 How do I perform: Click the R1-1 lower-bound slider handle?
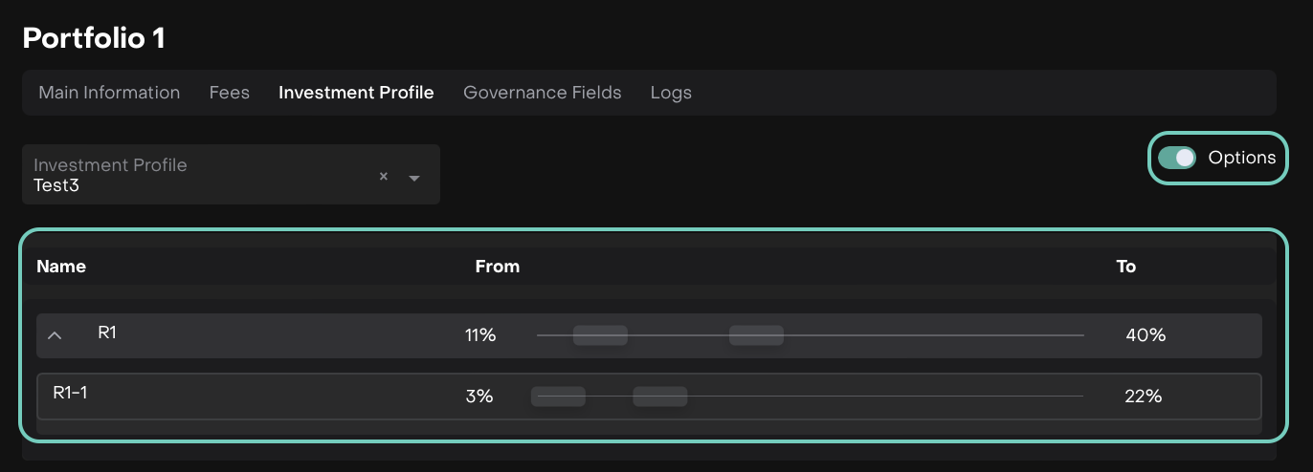[558, 397]
